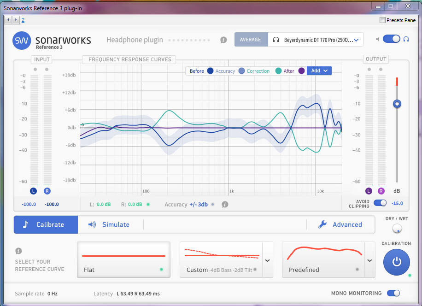The height and width of the screenshot is (306, 422).
Task: Click the host preset link number 2
Action: [x=23, y=20]
